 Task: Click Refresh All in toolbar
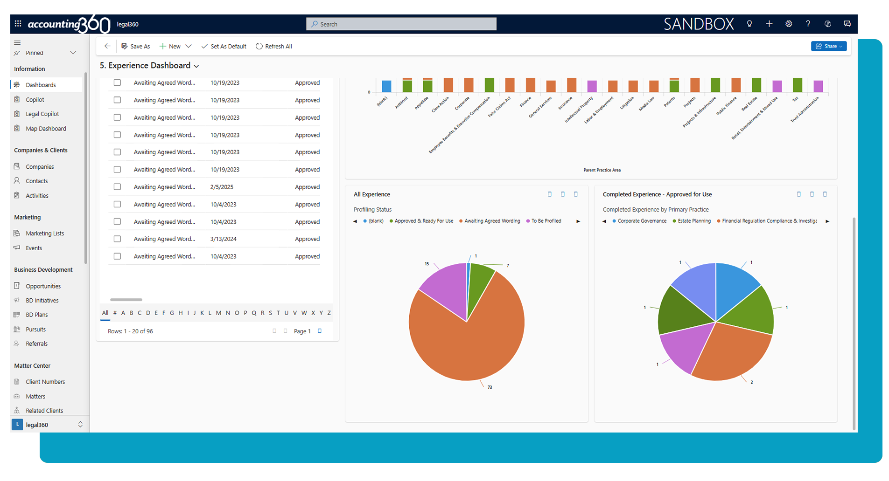[273, 46]
